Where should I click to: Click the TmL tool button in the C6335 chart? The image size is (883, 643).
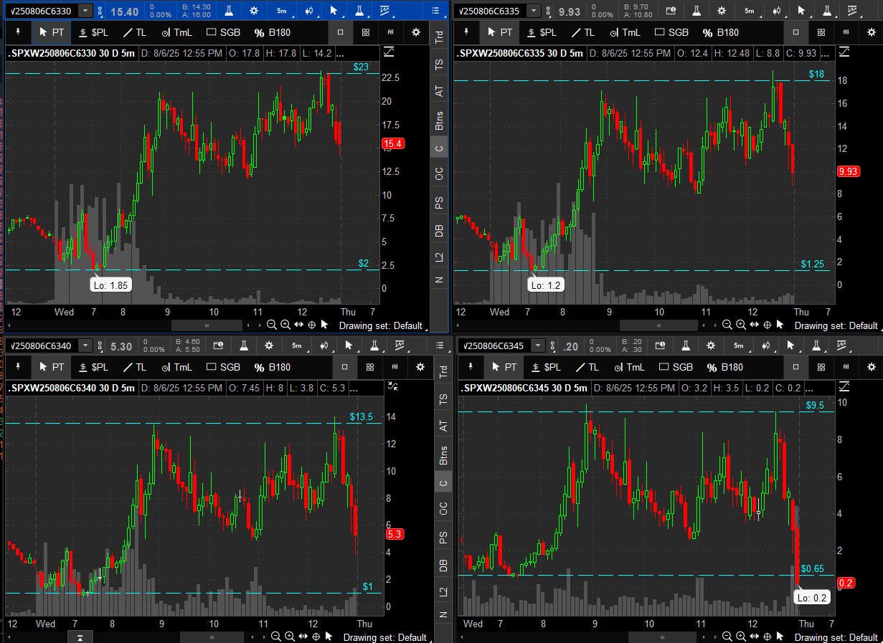point(623,32)
